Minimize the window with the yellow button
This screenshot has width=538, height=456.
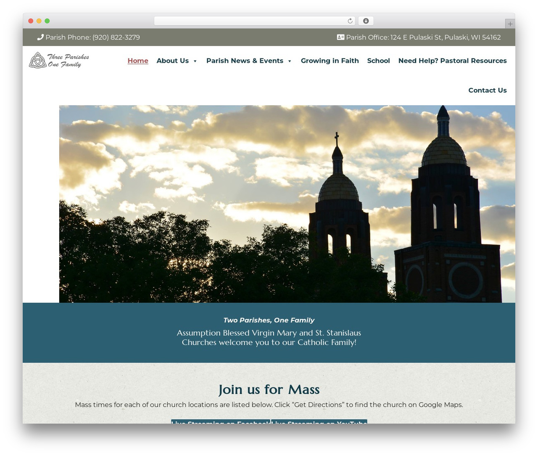39,21
